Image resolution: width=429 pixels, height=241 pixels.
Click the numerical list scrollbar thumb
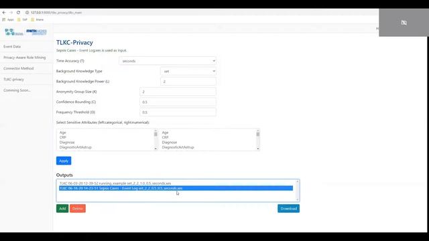257,134
